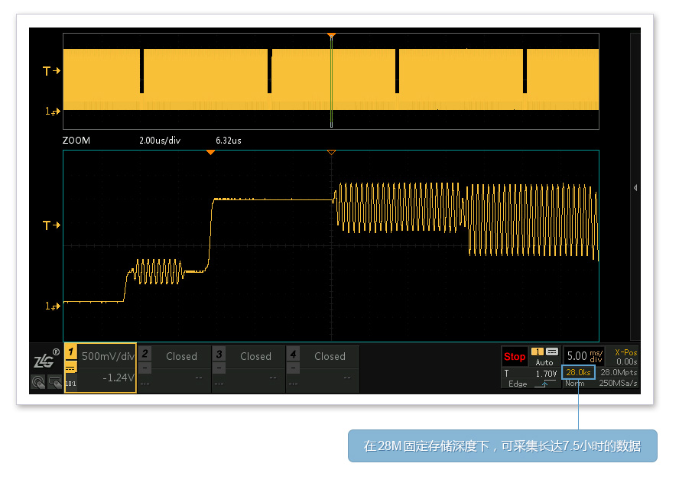679x486 pixels.
Task: Open the 28.0Mpts memory depth setting
Action: point(619,372)
